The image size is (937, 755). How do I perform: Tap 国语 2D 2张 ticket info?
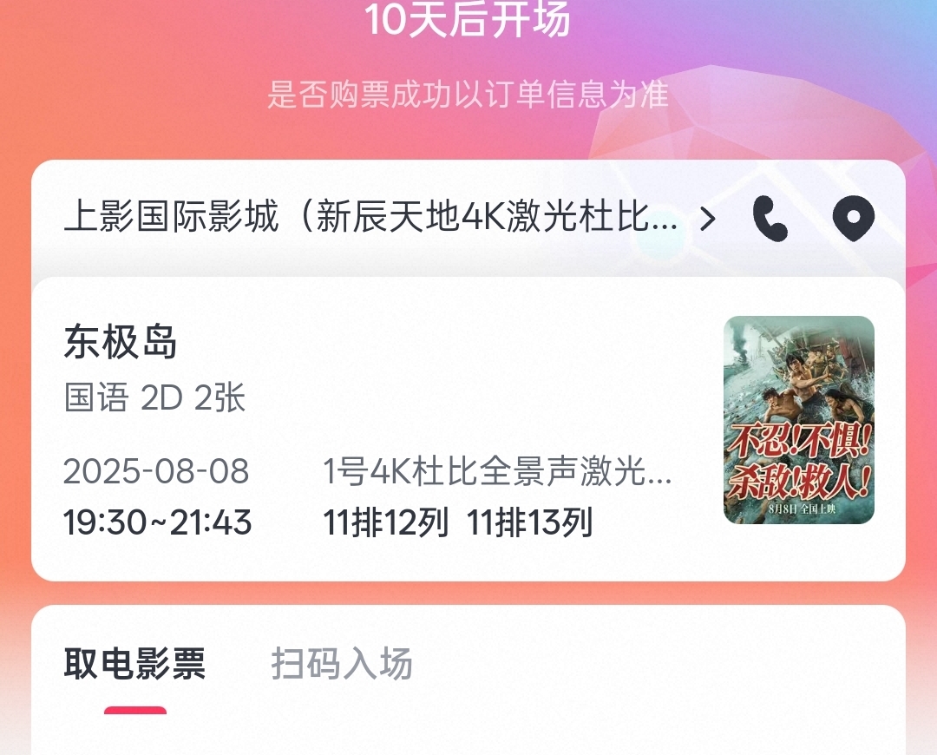154,397
